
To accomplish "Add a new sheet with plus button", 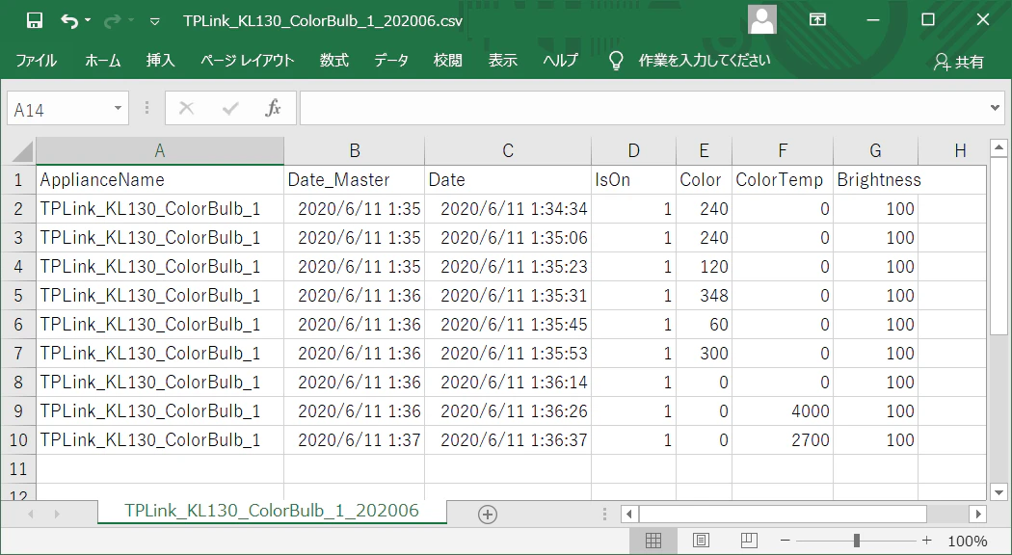I will (x=488, y=515).
